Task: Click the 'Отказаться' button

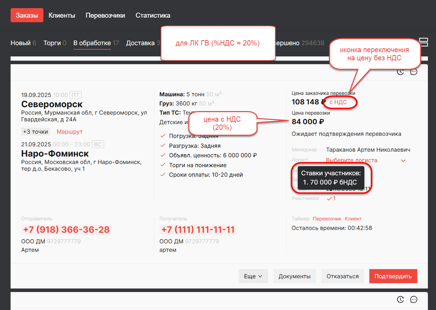Action: coord(343,276)
